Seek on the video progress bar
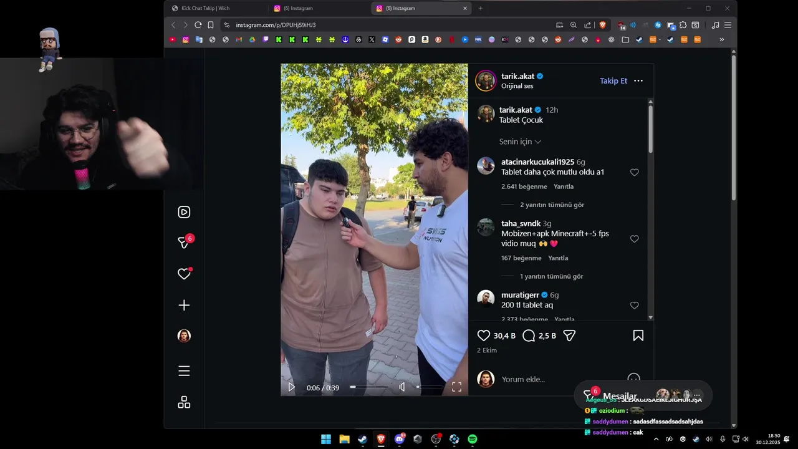 pos(368,387)
